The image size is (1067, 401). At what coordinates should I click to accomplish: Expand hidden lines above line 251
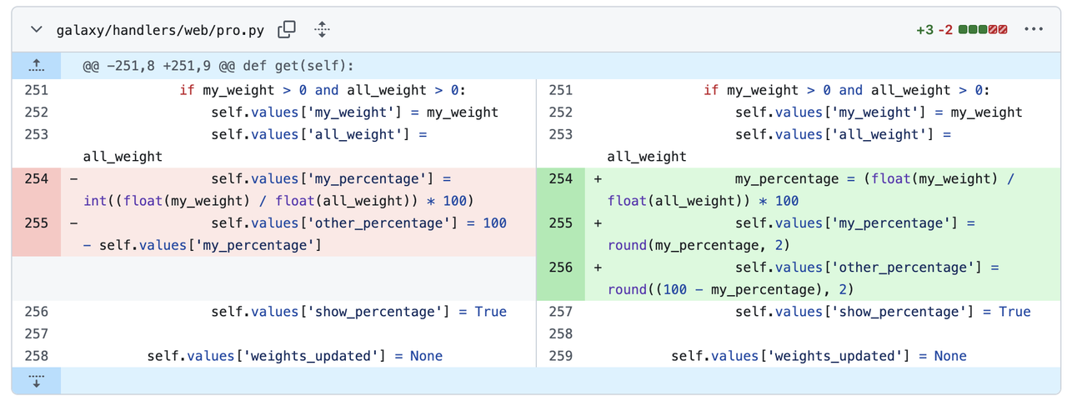coord(36,65)
